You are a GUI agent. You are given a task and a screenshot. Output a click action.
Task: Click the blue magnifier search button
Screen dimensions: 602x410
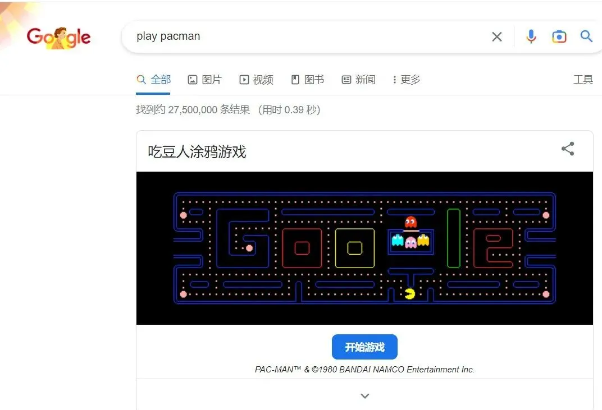click(586, 36)
